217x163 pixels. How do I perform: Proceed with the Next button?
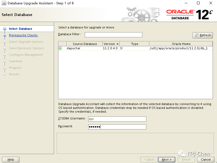tap(167, 159)
